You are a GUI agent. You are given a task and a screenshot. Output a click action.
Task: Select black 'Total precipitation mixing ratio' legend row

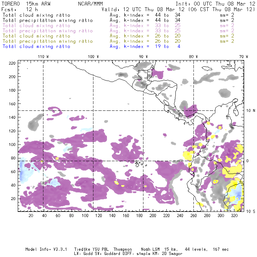click(48, 20)
